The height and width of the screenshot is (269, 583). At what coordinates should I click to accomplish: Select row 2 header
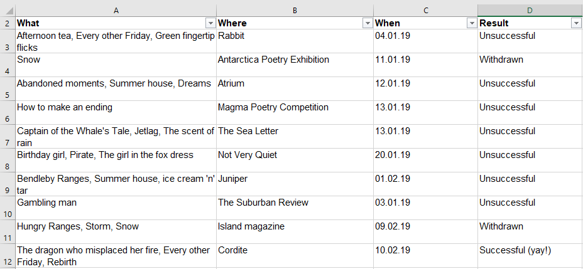8,23
